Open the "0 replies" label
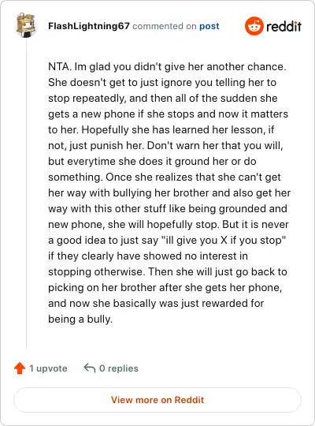This screenshot has height=426, width=315. [x=119, y=368]
